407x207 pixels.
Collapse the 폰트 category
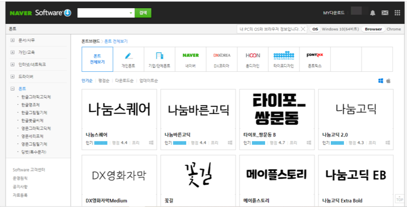(12, 89)
